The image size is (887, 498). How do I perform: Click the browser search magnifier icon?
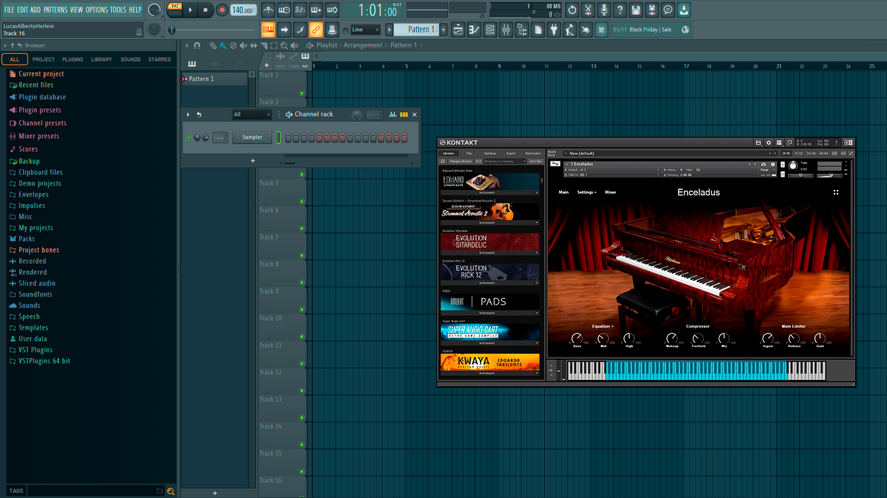(171, 491)
